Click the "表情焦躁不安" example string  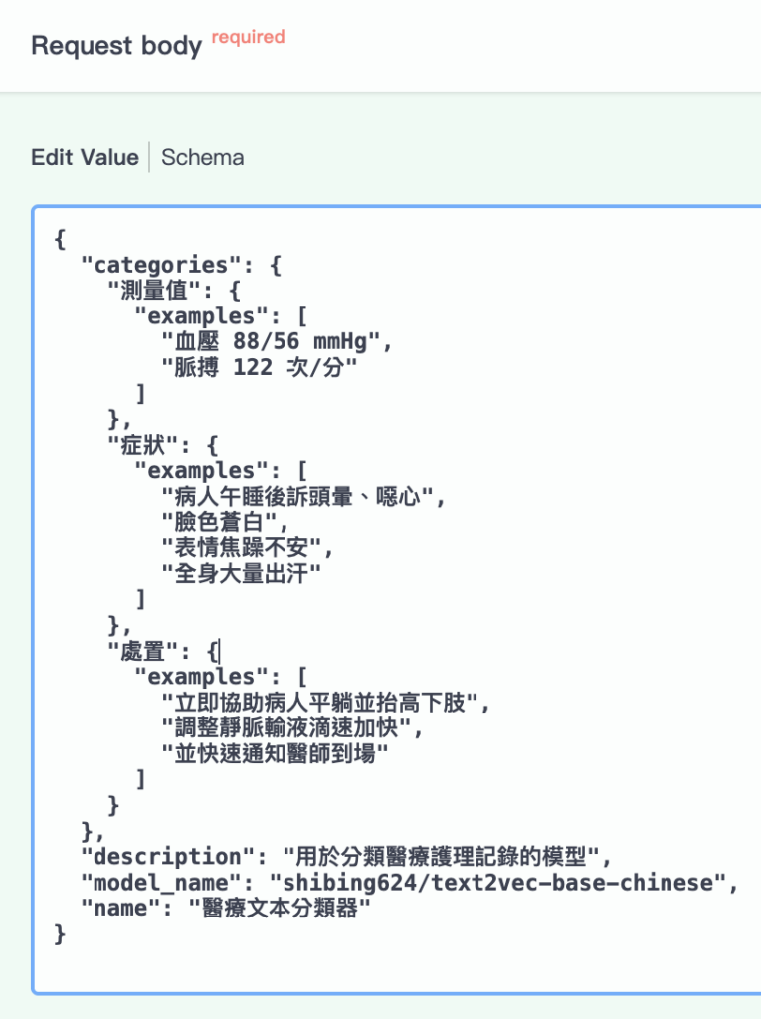tap(249, 547)
